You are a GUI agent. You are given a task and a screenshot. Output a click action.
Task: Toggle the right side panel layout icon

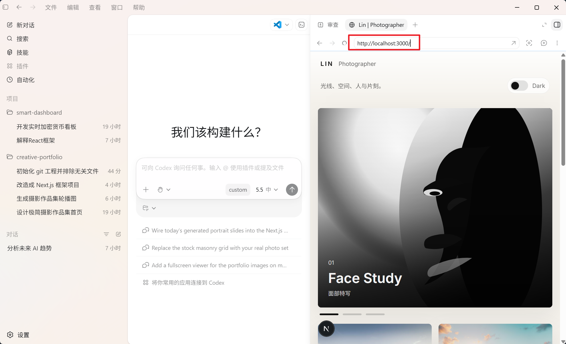point(557,25)
